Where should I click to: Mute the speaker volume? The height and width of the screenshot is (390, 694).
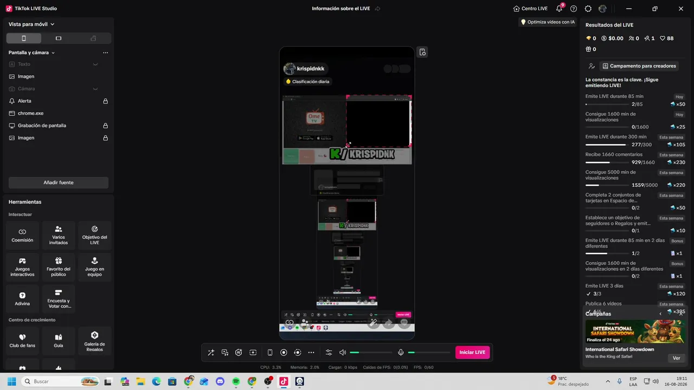[x=343, y=353]
